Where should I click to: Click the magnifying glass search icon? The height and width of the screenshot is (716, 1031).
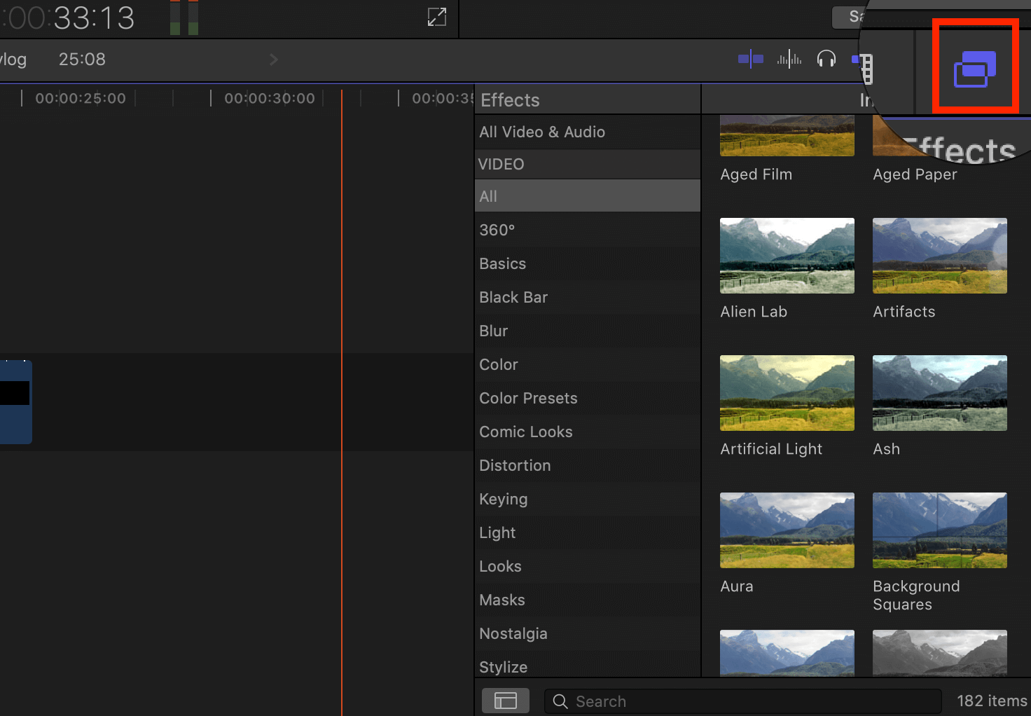pyautogui.click(x=560, y=701)
